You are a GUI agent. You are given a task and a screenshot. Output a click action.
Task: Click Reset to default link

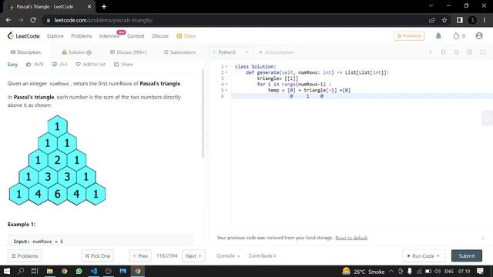351,238
